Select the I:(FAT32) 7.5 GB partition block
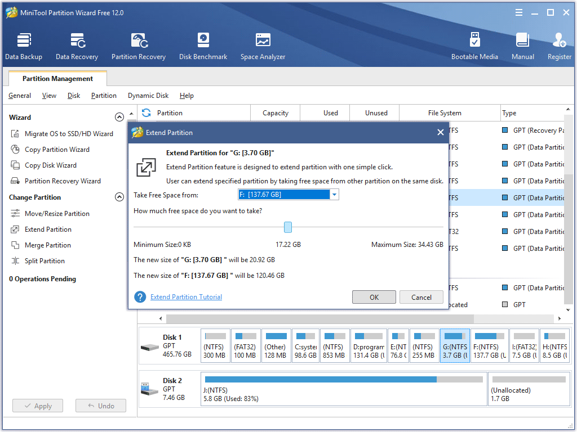This screenshot has width=577, height=432. point(524,346)
